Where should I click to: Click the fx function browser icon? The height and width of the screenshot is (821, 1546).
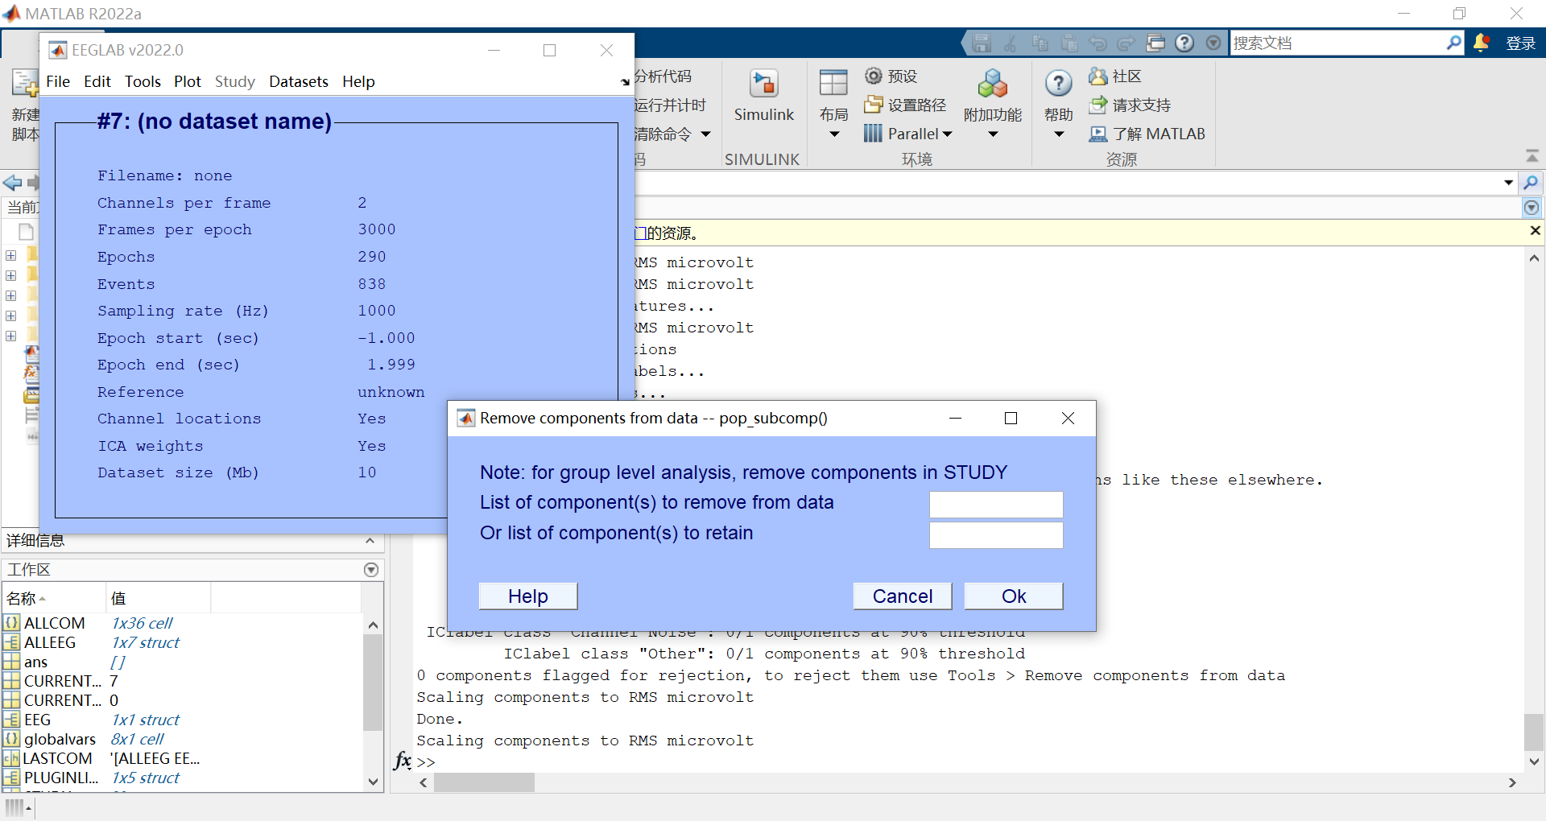coord(403,760)
